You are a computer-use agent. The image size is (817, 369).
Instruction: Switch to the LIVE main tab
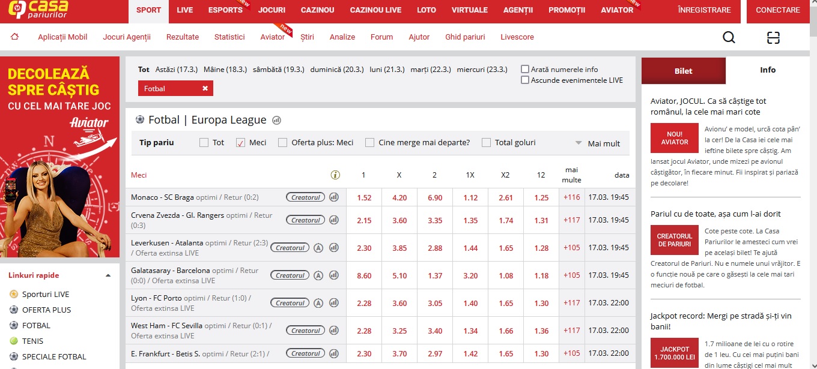(x=185, y=10)
